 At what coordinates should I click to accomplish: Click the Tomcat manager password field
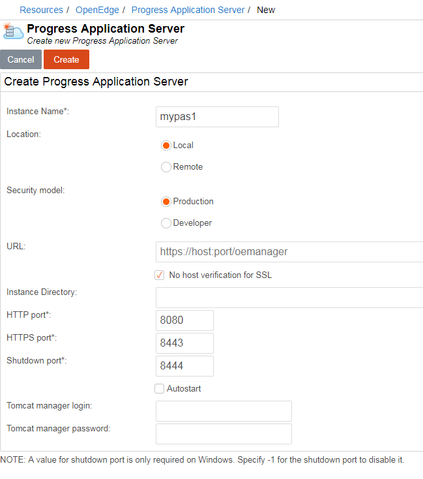pos(224,434)
